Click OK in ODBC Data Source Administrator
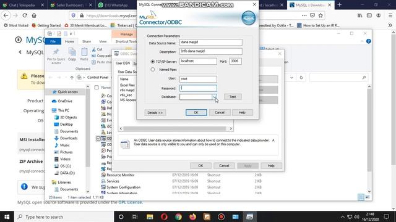 (x=200, y=166)
